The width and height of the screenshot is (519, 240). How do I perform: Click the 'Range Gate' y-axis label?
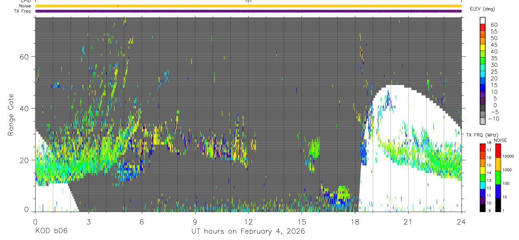11,115
